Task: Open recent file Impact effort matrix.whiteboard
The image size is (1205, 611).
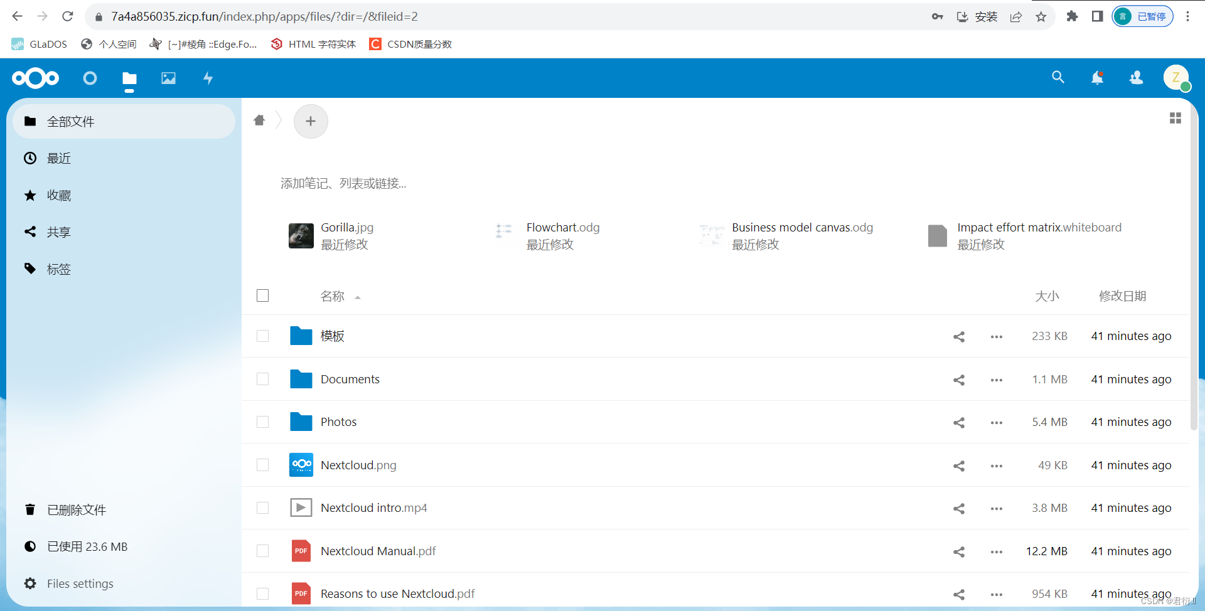Action: point(1024,236)
